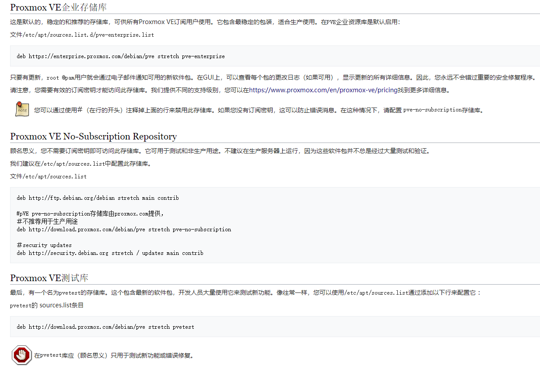Click the red stop hand warning icon

coord(21,355)
